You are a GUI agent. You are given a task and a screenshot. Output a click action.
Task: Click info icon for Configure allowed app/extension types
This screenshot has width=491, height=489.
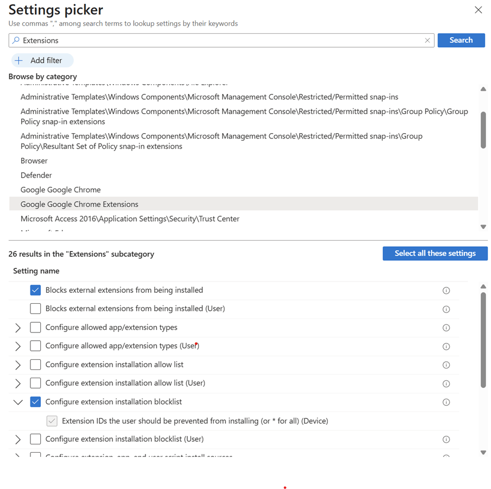[446, 328]
